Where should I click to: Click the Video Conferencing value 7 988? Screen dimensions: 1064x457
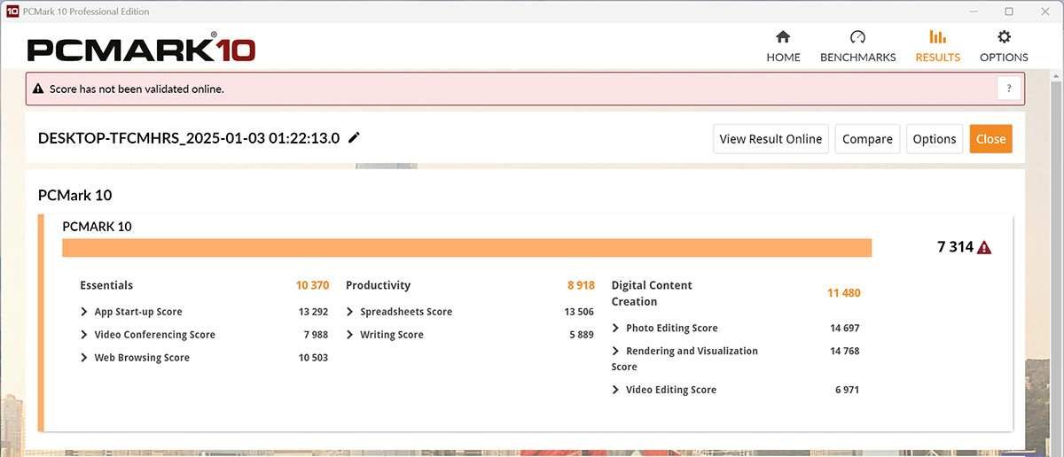click(316, 335)
